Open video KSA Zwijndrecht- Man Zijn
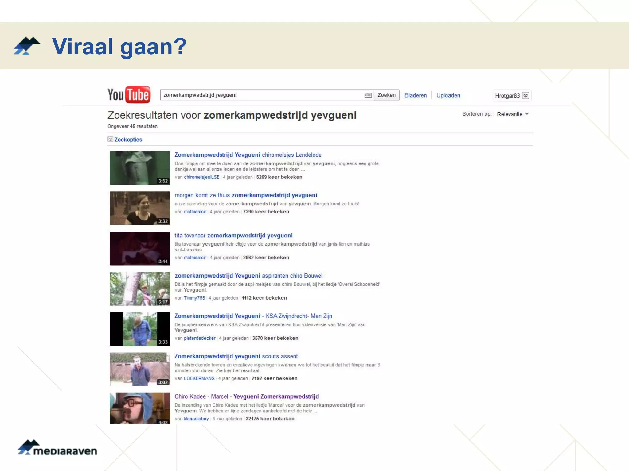The image size is (629, 471). [x=253, y=316]
